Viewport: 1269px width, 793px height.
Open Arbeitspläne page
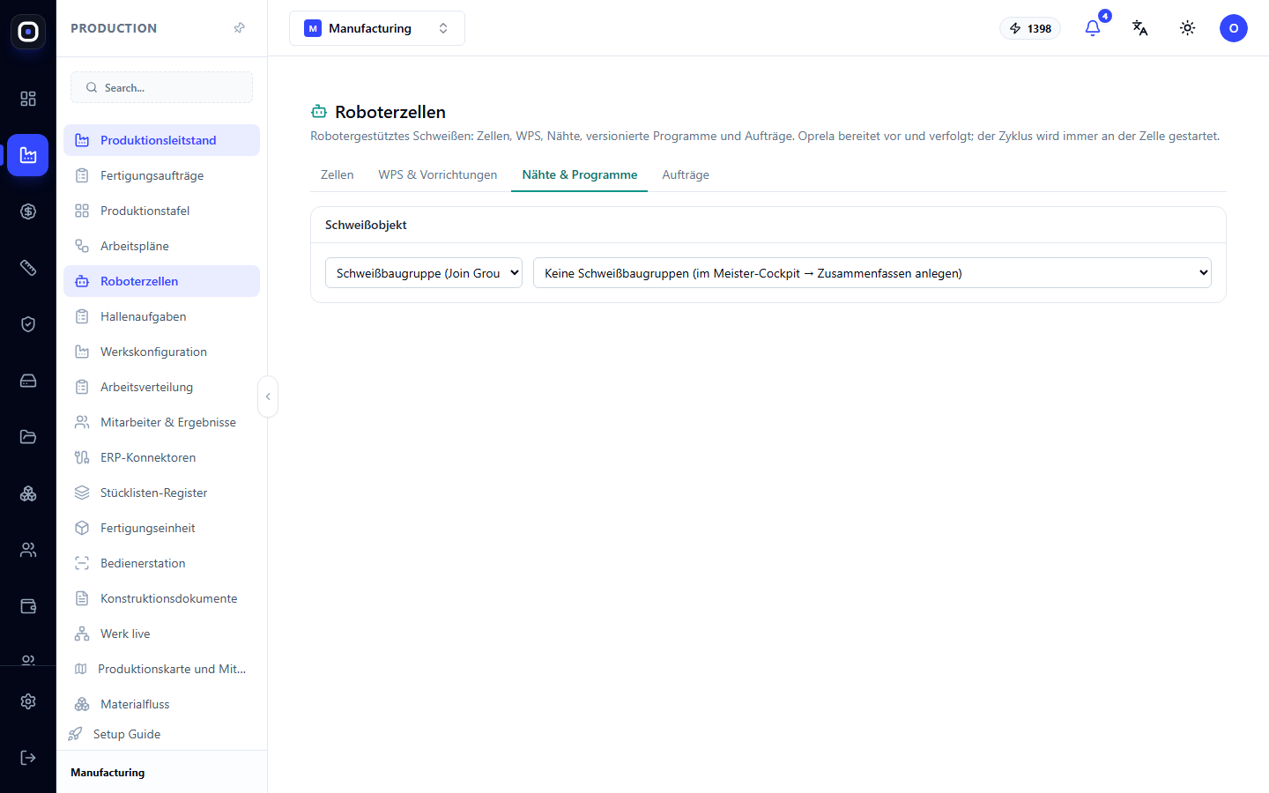[x=162, y=246]
